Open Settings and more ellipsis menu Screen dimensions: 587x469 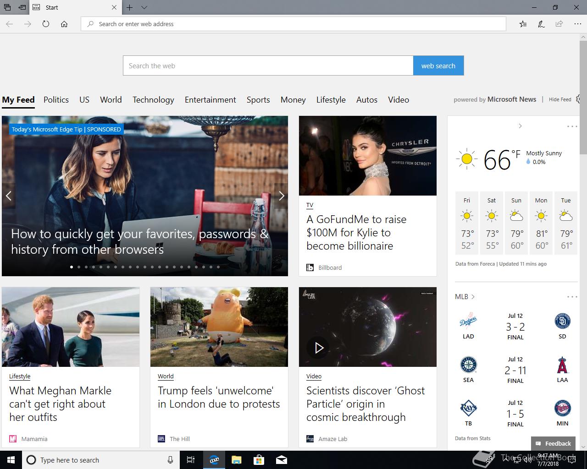[x=577, y=24]
